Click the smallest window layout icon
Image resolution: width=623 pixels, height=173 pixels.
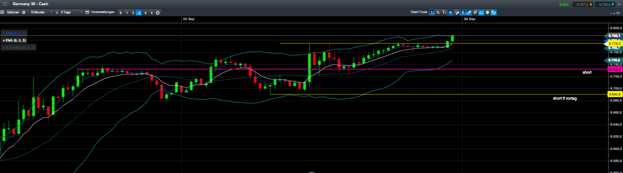click(611, 13)
